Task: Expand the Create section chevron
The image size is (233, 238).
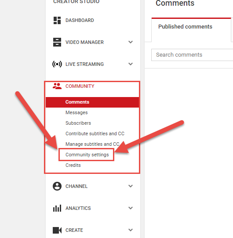Action: [131, 230]
